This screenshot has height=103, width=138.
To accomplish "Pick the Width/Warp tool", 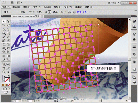I will coord(4,48).
